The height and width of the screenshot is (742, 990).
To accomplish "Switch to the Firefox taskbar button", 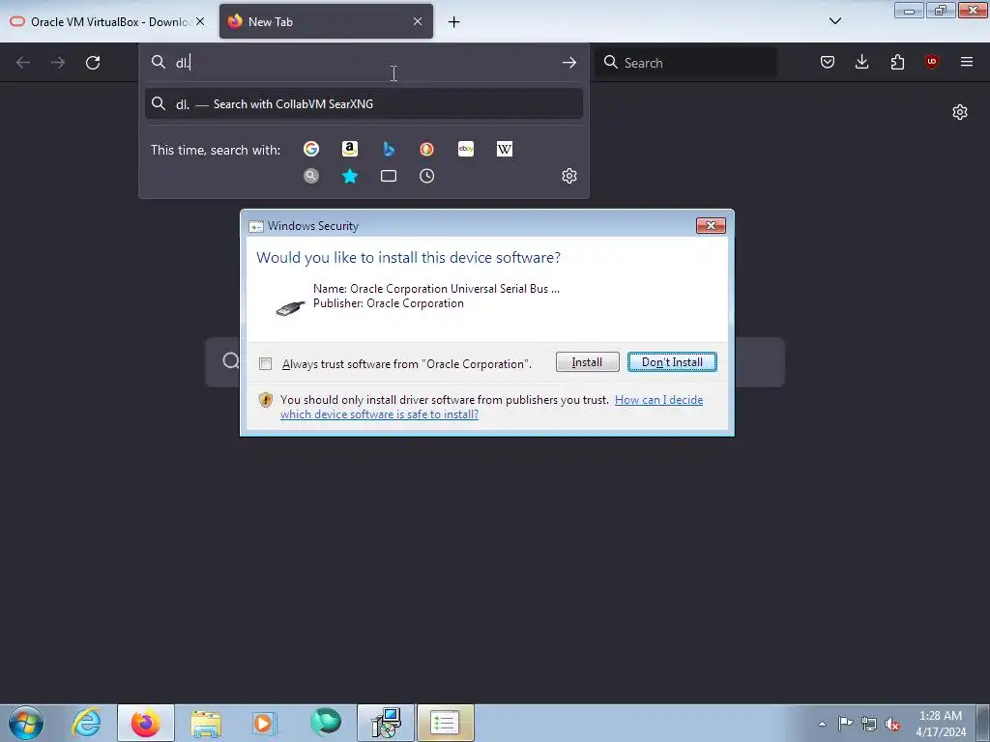I will (x=146, y=723).
